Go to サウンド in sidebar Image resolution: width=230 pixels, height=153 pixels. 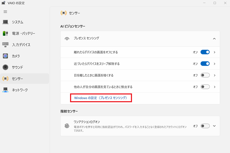[25, 67]
